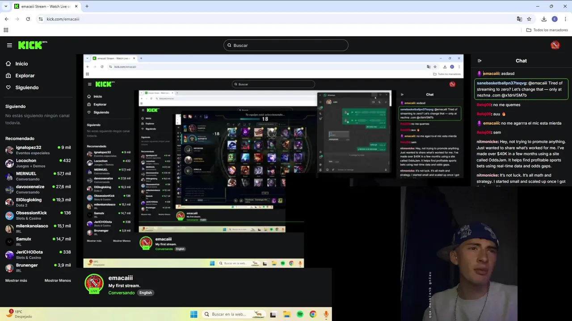
Task: Expand the list with Mostrar más
Action: [x=16, y=280]
